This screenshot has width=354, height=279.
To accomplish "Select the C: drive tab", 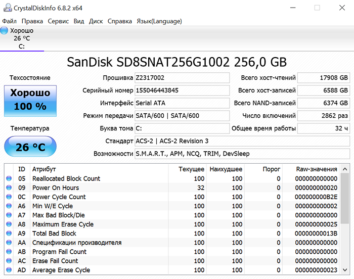I will coord(22,38).
